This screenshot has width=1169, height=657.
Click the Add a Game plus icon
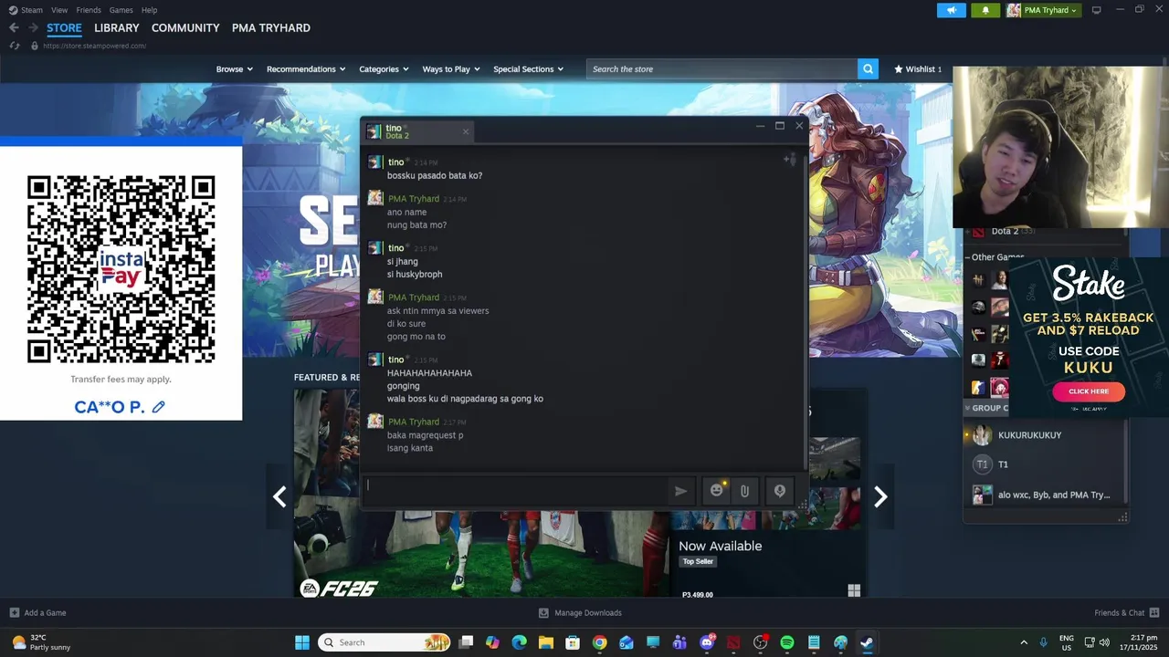[14, 612]
